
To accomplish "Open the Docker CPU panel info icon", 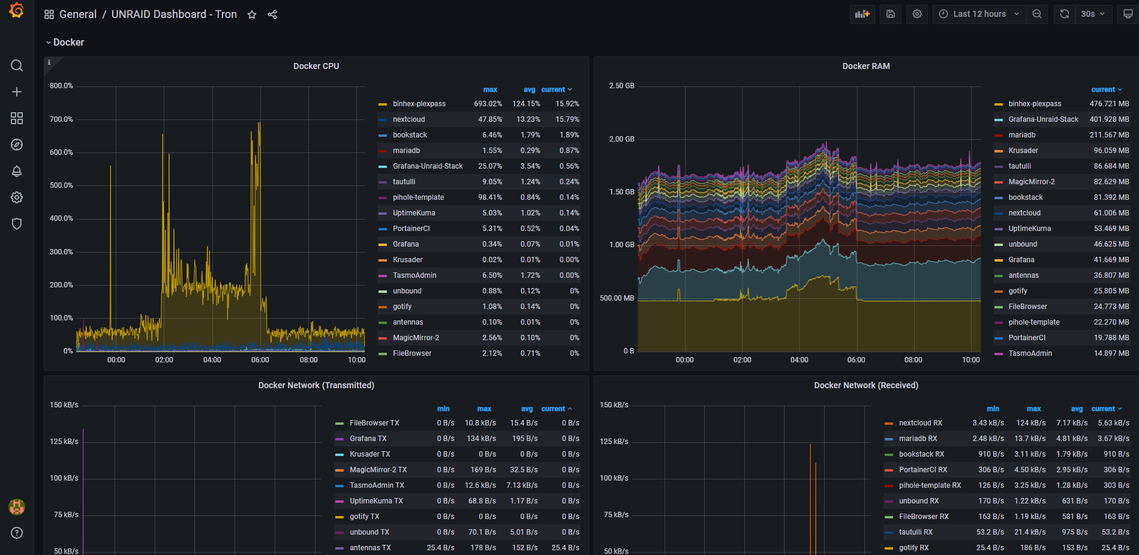I will 49,62.
